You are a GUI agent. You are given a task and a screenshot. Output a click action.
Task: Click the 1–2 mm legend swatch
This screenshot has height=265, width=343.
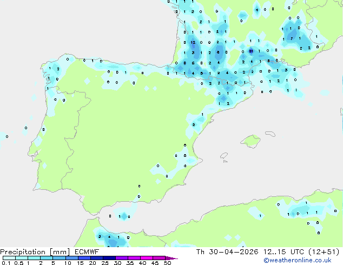(x=34, y=258)
